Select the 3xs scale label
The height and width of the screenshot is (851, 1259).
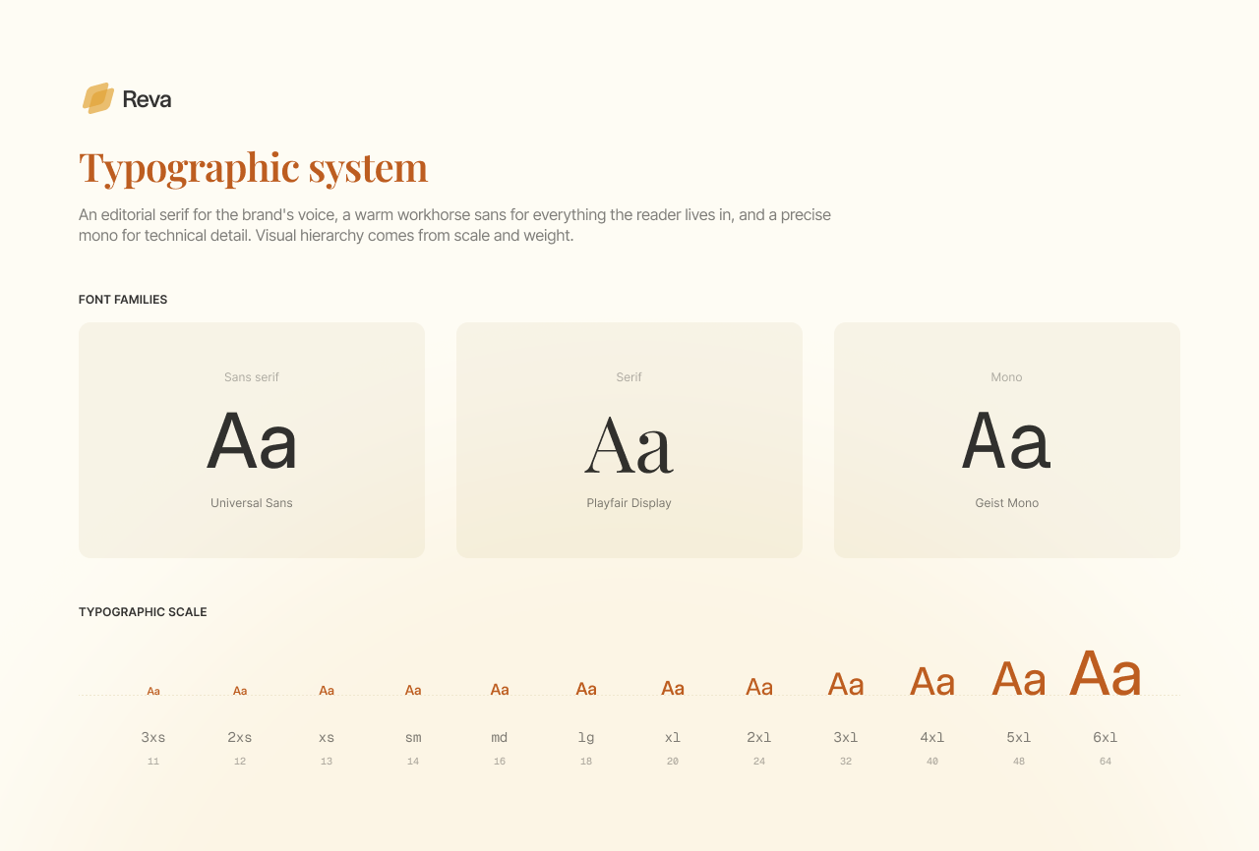[153, 738]
